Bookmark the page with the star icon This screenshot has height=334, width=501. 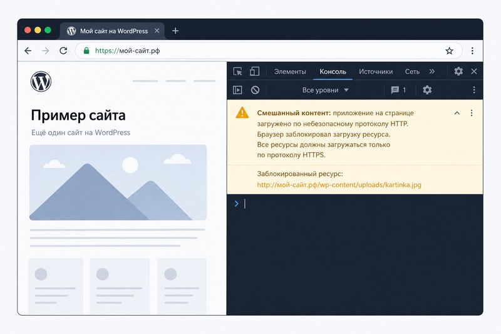click(x=449, y=51)
